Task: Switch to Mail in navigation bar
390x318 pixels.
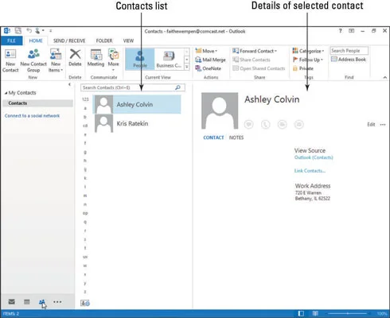Action: [x=11, y=301]
